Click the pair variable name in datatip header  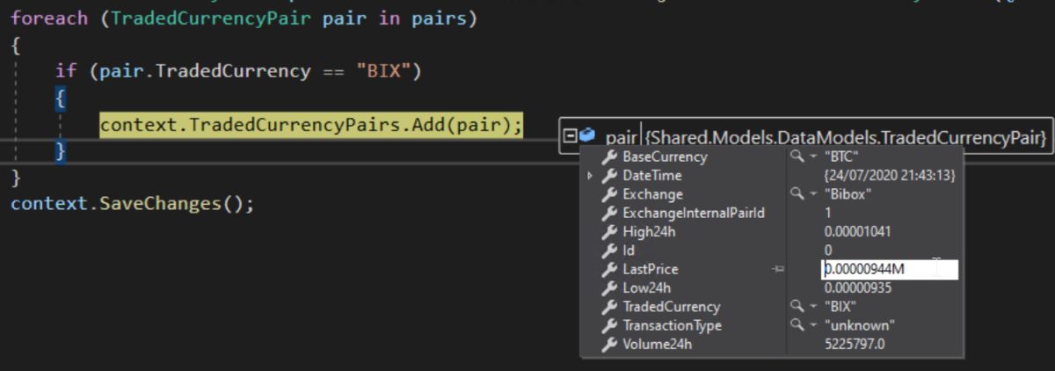[x=621, y=137]
